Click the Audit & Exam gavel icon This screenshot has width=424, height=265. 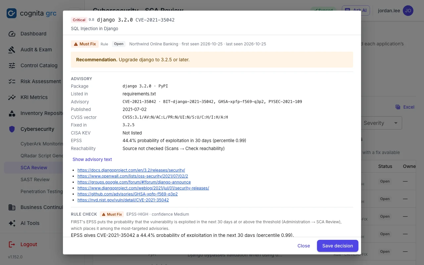point(12,50)
